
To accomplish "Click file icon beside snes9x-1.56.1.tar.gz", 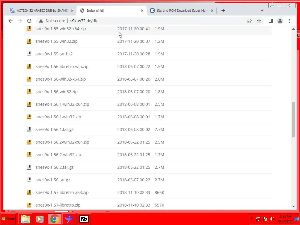I will point(29,129).
